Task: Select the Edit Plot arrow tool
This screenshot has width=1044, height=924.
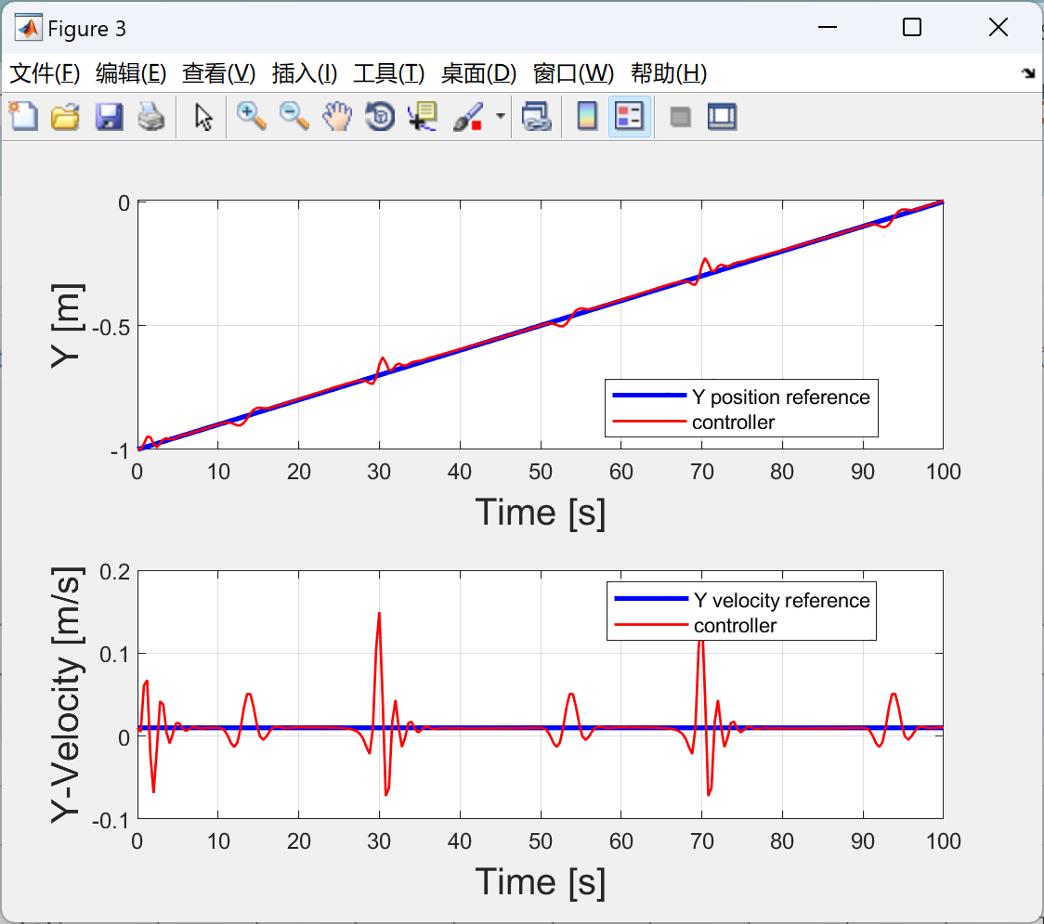Action: [203, 117]
